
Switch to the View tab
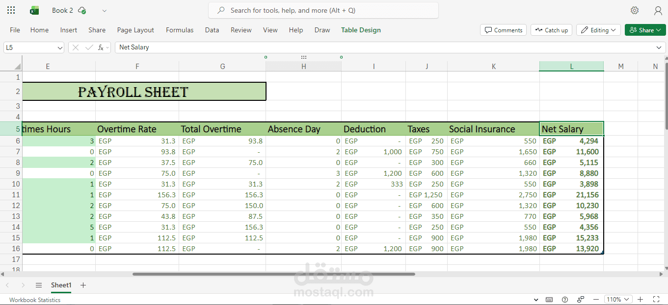click(270, 30)
